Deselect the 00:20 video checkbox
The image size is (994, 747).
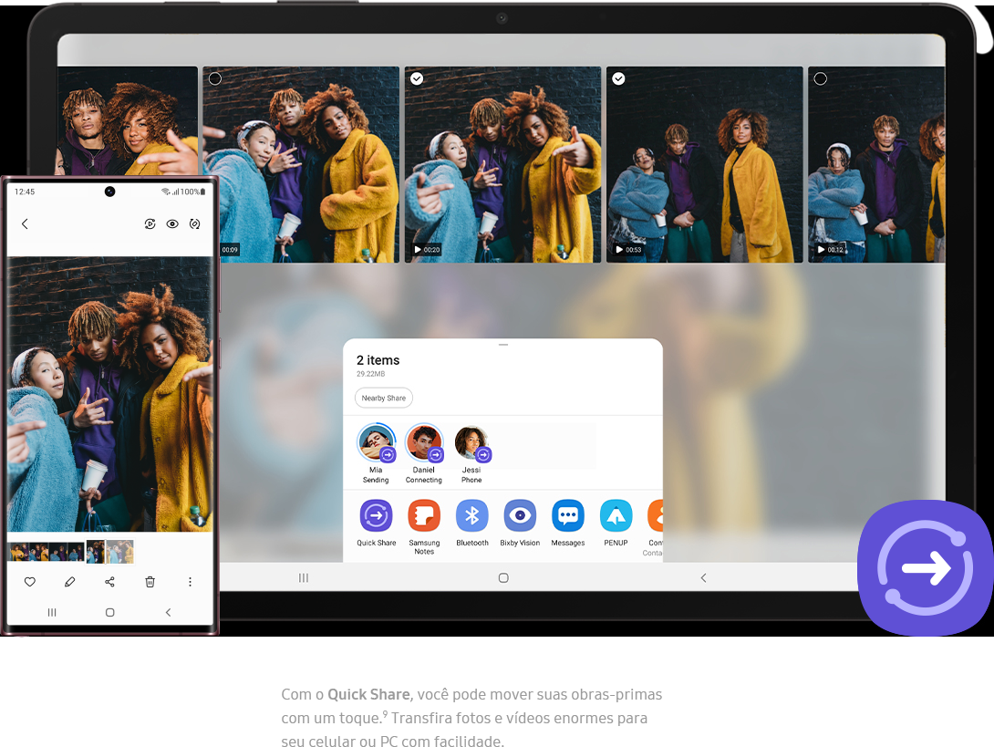coord(417,78)
